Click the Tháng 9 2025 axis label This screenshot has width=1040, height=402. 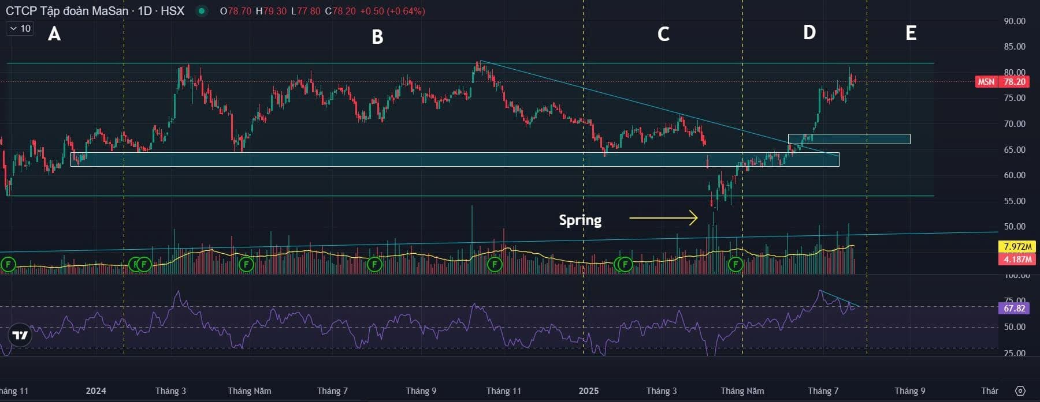910,390
